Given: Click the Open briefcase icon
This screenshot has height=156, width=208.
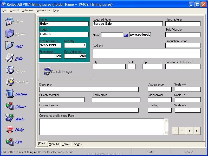Looking at the screenshot, I should point(9,34).
